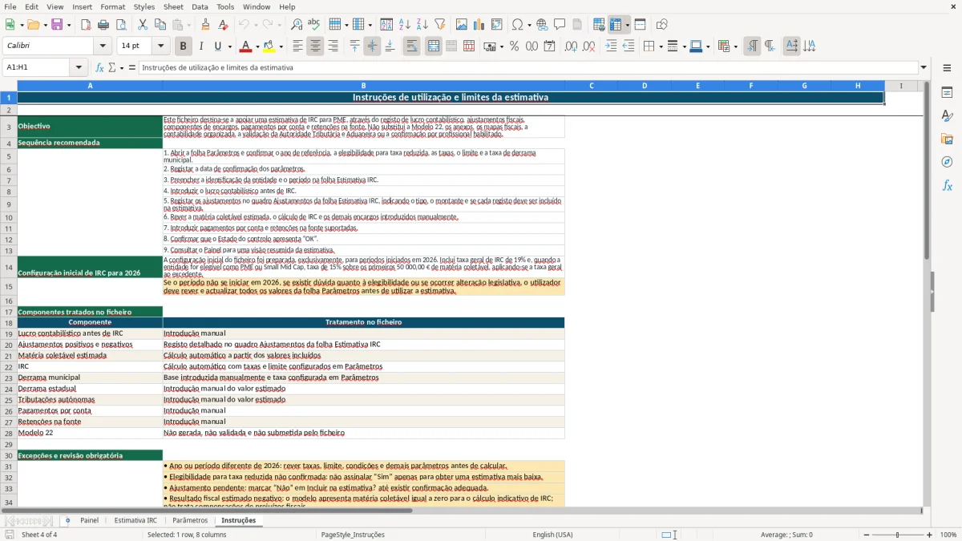Toggle Bold formatting
The image size is (962, 541).
coord(183,46)
